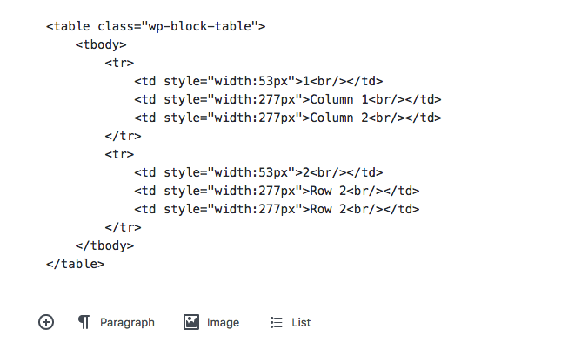This screenshot has width=588, height=363.
Task: Insert a Paragraph block via its label
Action: [127, 322]
